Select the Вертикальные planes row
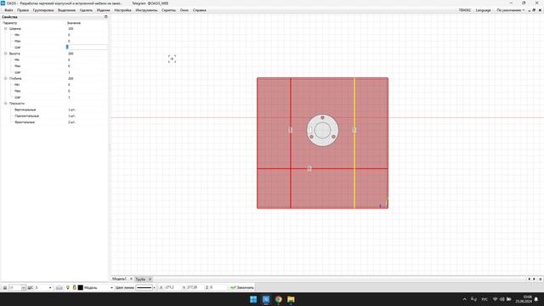Viewport: 544px width, 306px height. (54, 110)
